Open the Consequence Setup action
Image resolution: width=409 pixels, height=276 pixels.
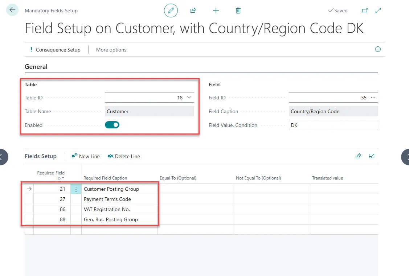point(55,50)
